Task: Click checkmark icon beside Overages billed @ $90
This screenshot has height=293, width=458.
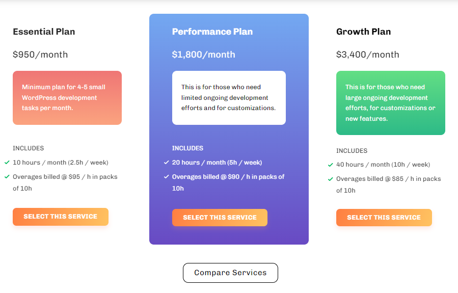Action: point(166,177)
